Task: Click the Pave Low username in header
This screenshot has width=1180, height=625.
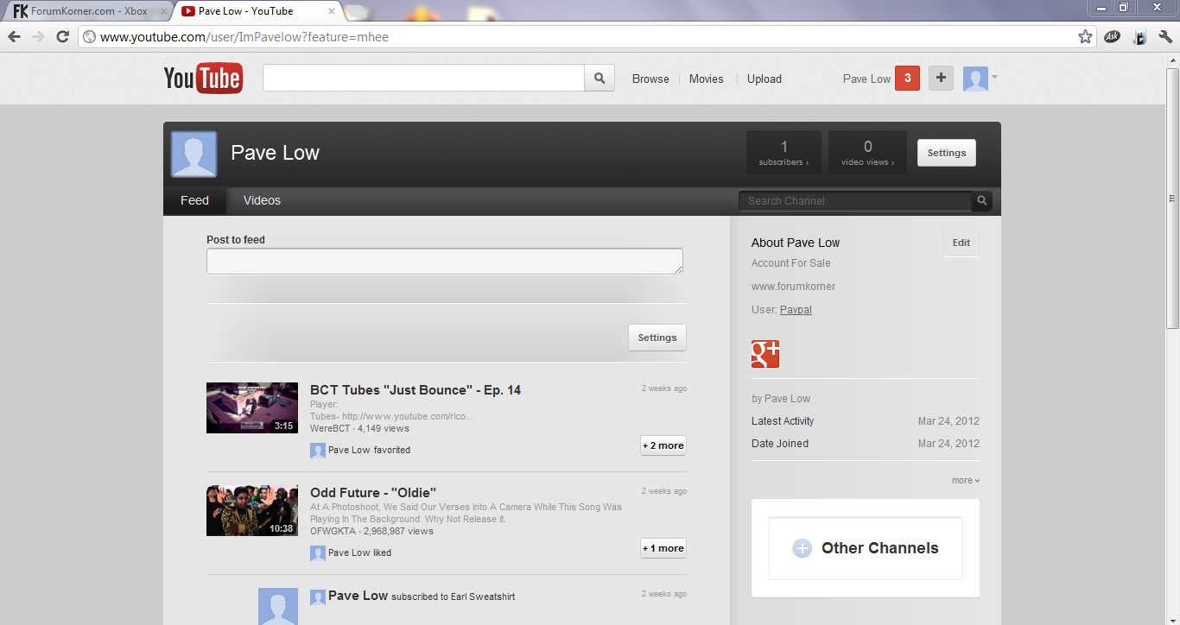Action: click(x=866, y=79)
